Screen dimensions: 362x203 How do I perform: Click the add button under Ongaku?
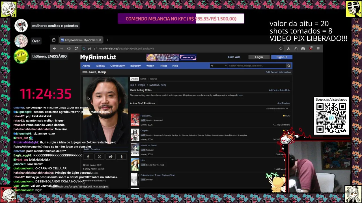143,135
